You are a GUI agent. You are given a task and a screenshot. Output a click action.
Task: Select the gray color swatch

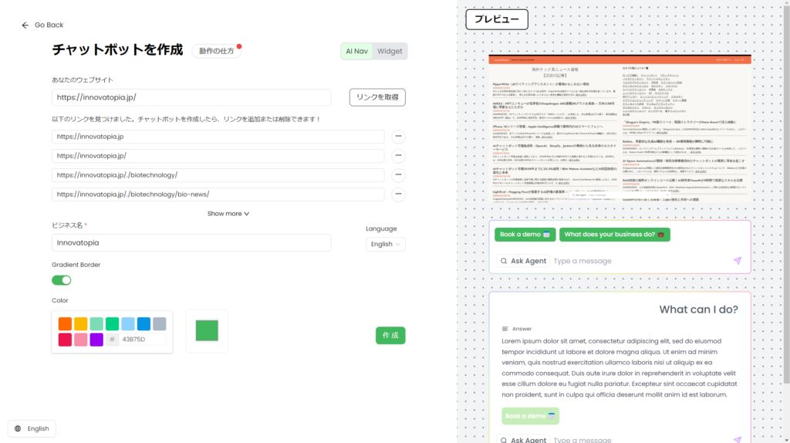click(x=160, y=323)
